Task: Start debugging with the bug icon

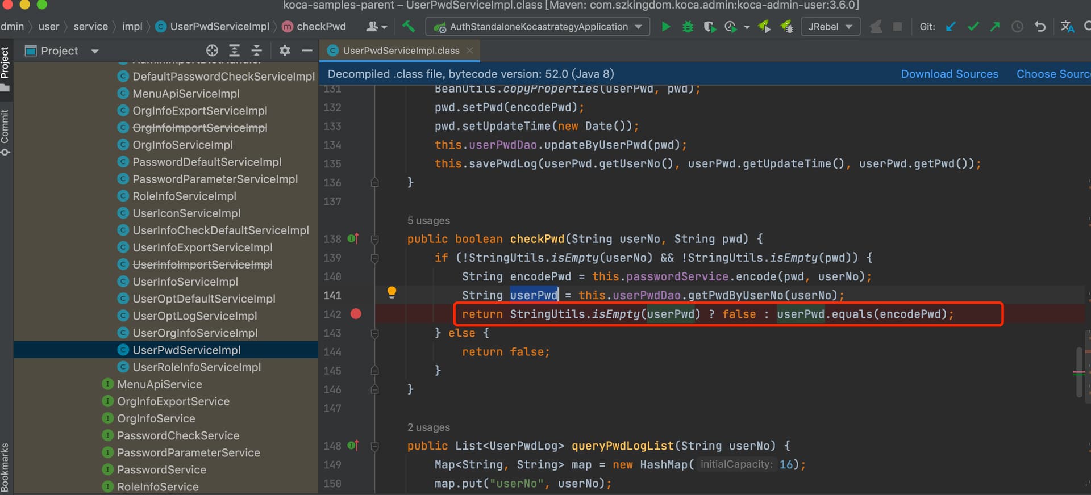Action: click(688, 27)
